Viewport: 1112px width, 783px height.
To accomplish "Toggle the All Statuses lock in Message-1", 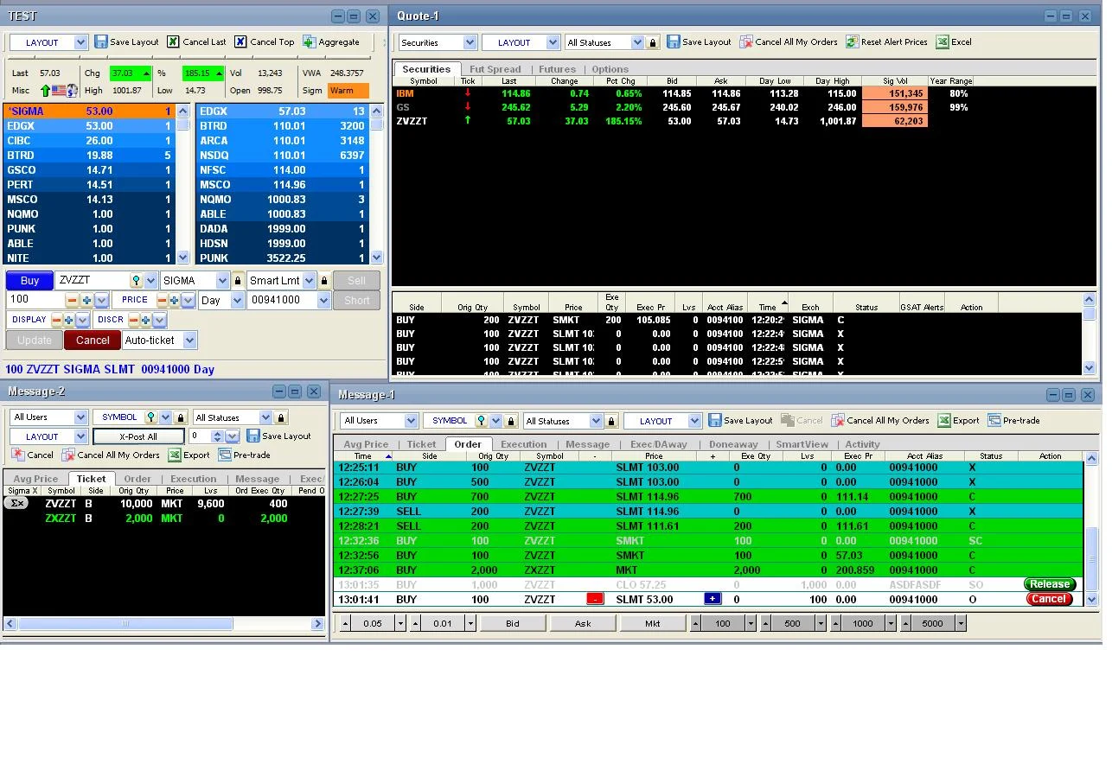I will (x=611, y=421).
